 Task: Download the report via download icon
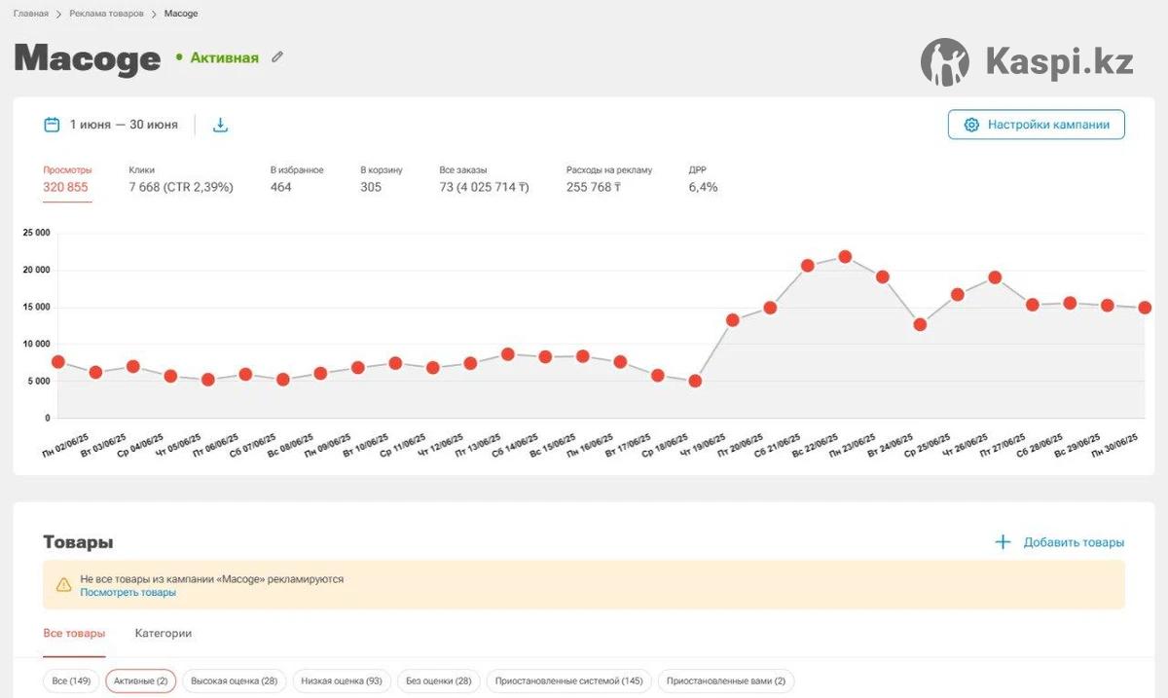(220, 125)
